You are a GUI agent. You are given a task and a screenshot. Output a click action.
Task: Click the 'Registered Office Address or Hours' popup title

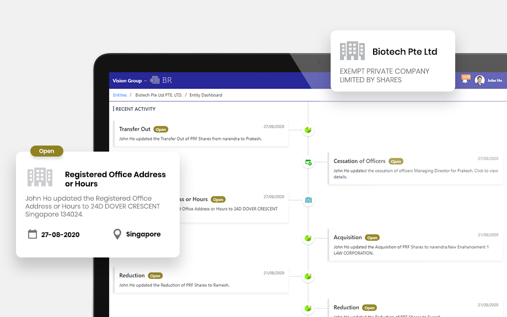[x=115, y=179]
